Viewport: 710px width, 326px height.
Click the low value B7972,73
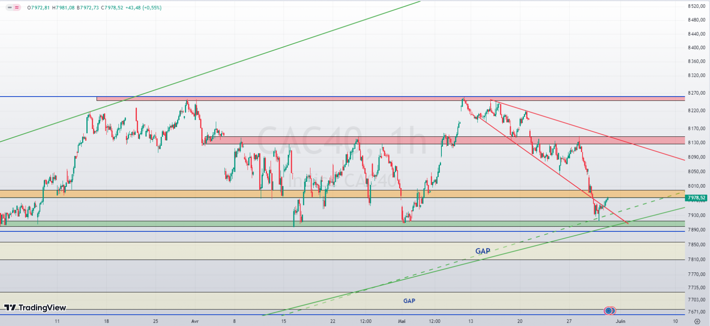(88, 7)
